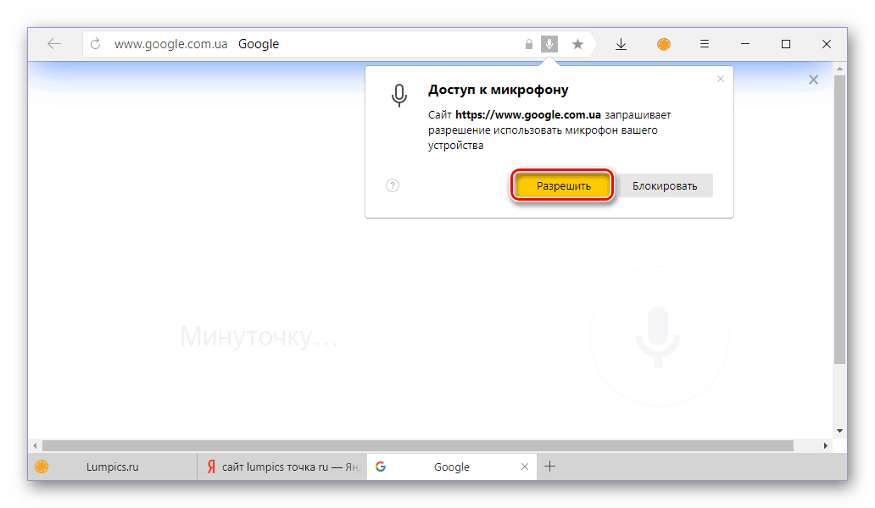The height and width of the screenshot is (508, 875).
Task: Open the downloads panel
Action: point(621,44)
